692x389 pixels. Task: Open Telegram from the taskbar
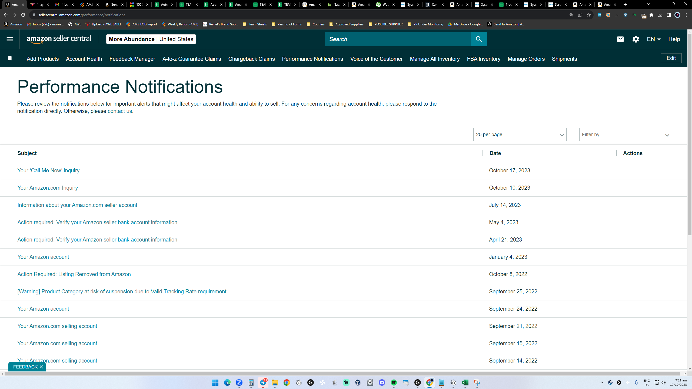coord(263,383)
